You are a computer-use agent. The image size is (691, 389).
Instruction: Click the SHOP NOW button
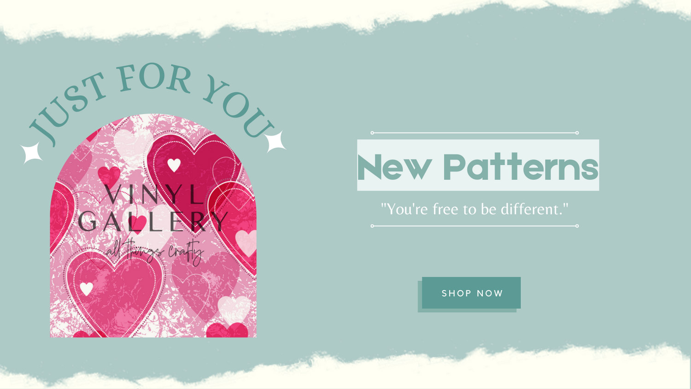pyautogui.click(x=471, y=293)
